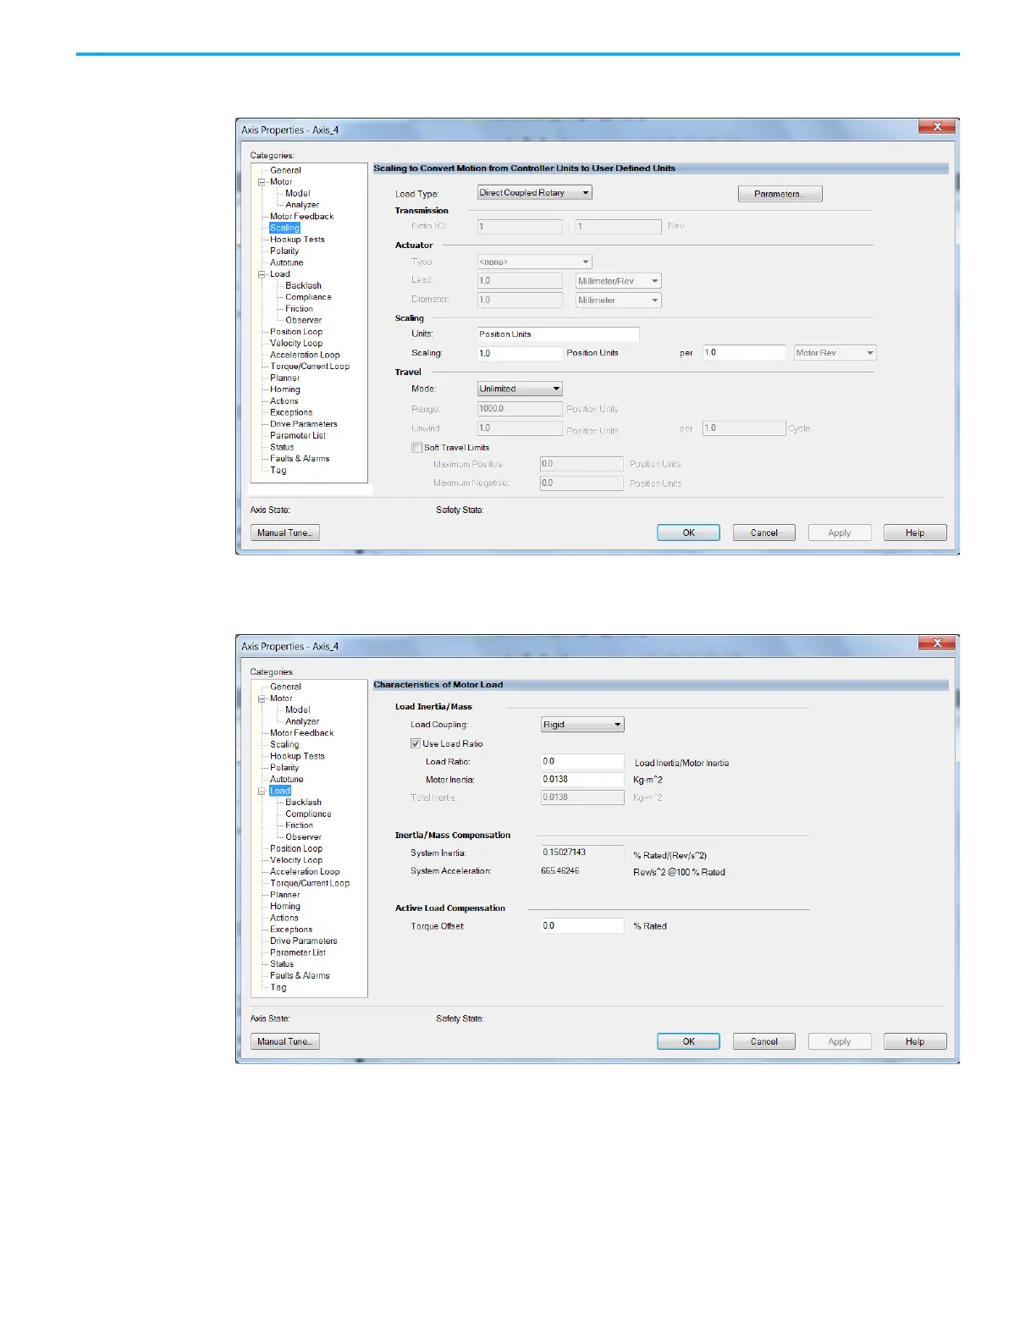Click the per Motor Rev value field

coord(744,352)
